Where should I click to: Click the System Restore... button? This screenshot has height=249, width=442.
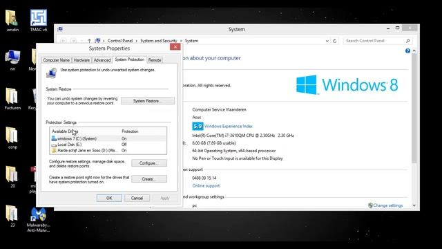tap(148, 101)
